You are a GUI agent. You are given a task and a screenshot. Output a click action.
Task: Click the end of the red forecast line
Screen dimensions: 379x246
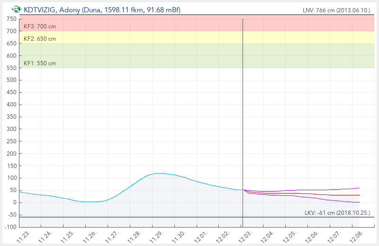point(359,195)
